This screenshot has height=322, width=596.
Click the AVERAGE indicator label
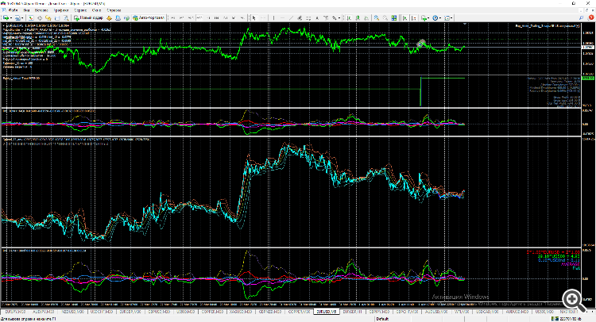(571, 264)
